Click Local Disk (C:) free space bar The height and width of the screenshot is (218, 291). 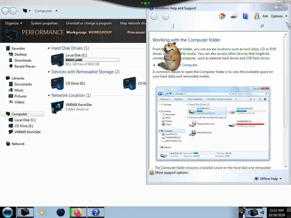(x=92, y=60)
